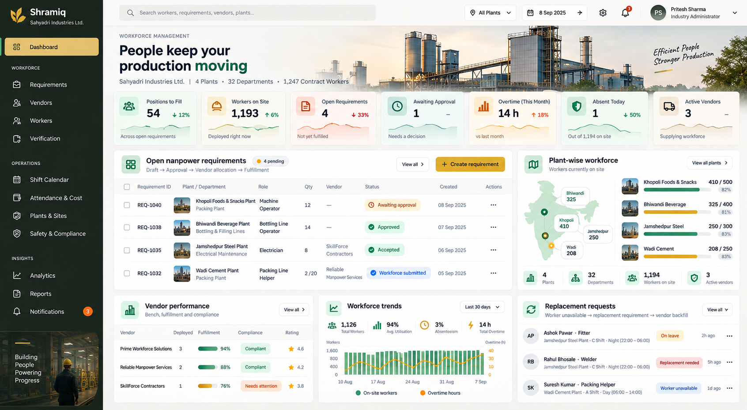Check the REQ-1040 row checkbox
The height and width of the screenshot is (410, 747).
click(x=127, y=205)
